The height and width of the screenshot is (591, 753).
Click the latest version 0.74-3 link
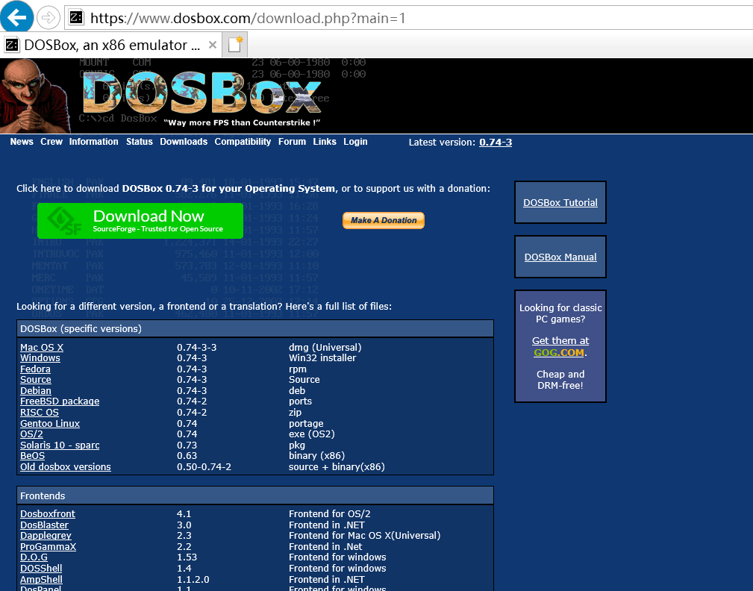click(x=496, y=142)
